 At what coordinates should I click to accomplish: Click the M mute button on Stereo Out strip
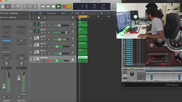(19, 97)
